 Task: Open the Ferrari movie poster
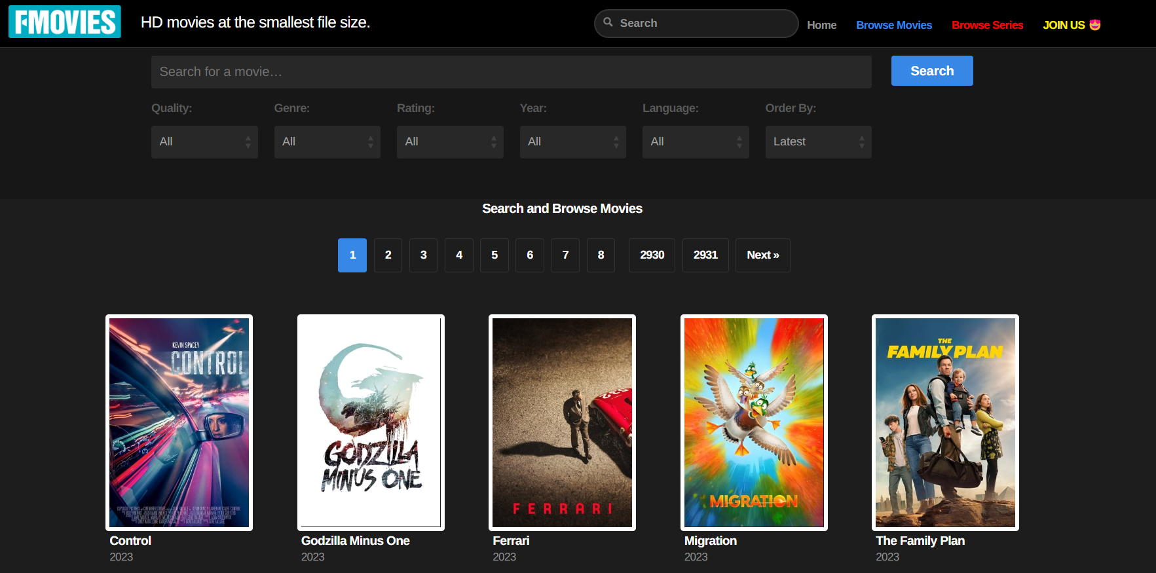[x=562, y=422]
